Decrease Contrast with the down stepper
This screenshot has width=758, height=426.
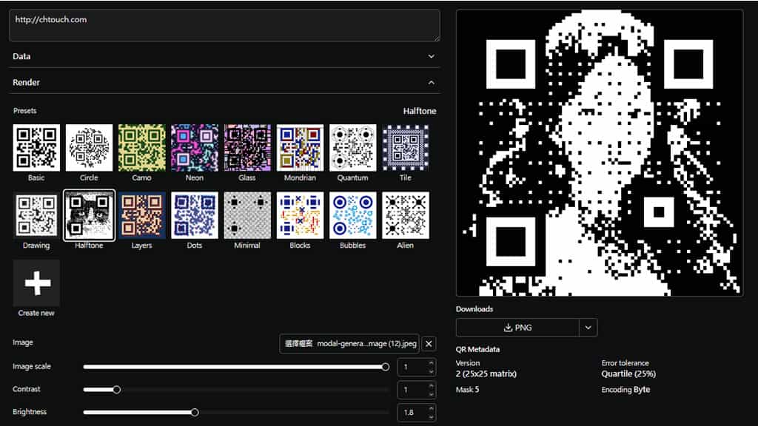[x=431, y=394]
